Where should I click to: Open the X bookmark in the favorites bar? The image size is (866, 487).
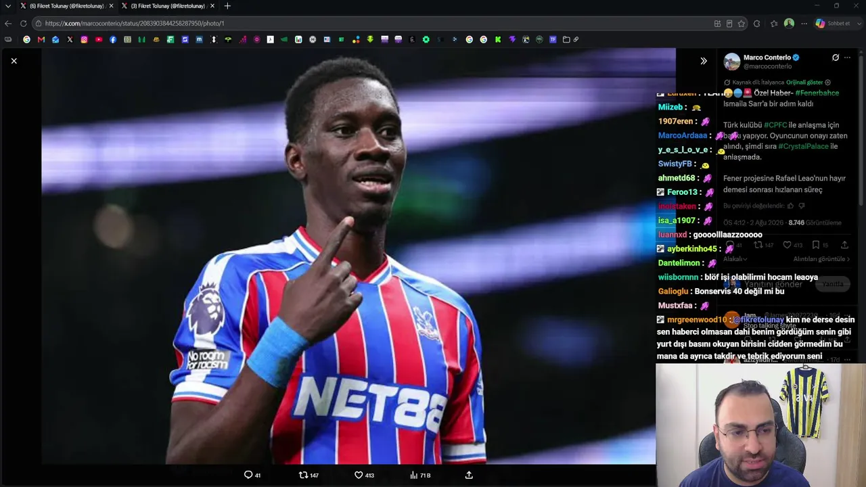70,39
